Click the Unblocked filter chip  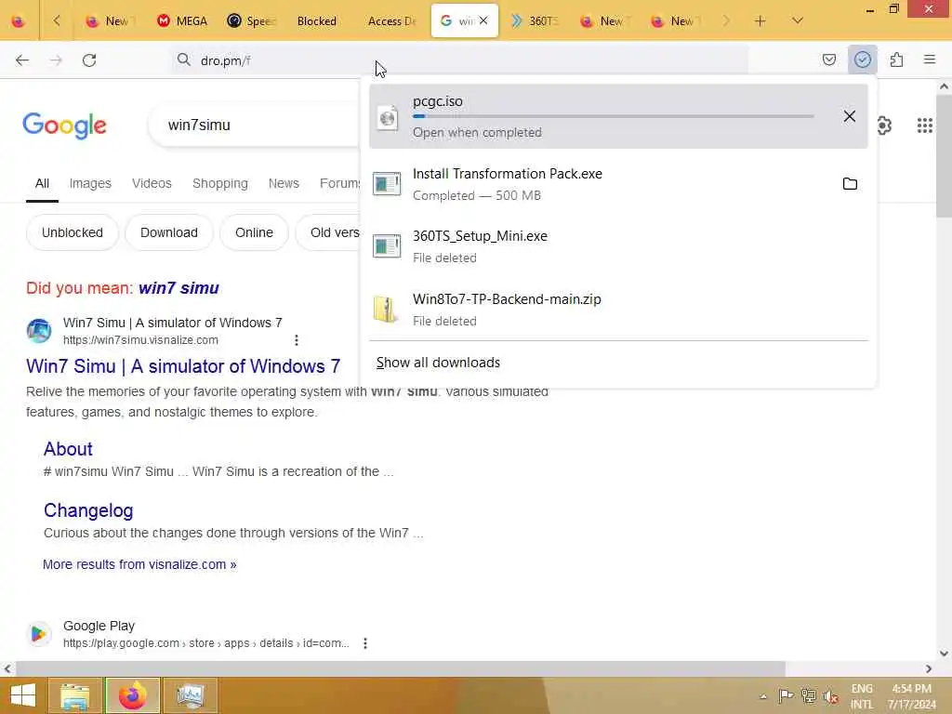(73, 232)
